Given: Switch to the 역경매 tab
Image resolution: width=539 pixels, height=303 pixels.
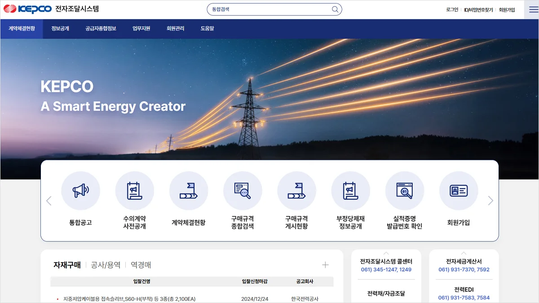Looking at the screenshot, I should pyautogui.click(x=141, y=265).
